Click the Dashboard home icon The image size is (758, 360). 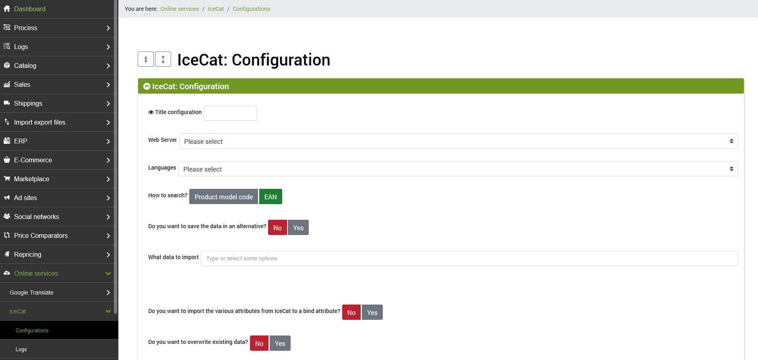(6, 8)
